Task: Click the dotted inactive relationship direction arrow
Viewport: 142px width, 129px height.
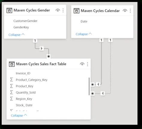Action: point(103,93)
